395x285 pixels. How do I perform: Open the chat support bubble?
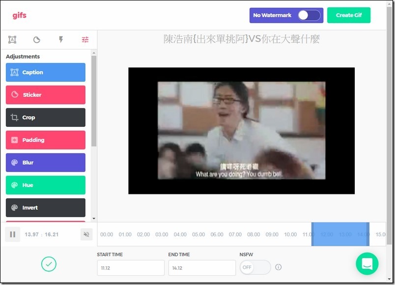click(x=367, y=263)
